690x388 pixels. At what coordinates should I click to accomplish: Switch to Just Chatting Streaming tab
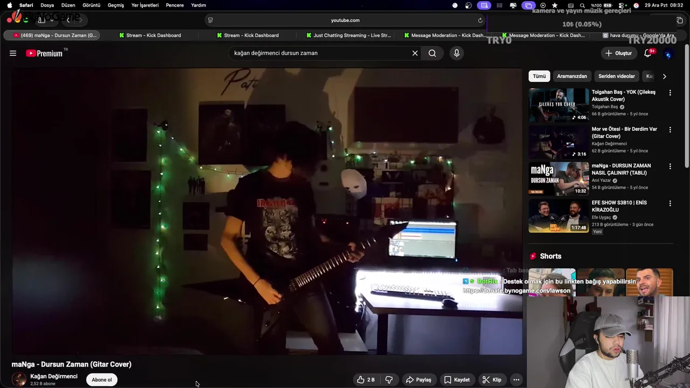(348, 36)
